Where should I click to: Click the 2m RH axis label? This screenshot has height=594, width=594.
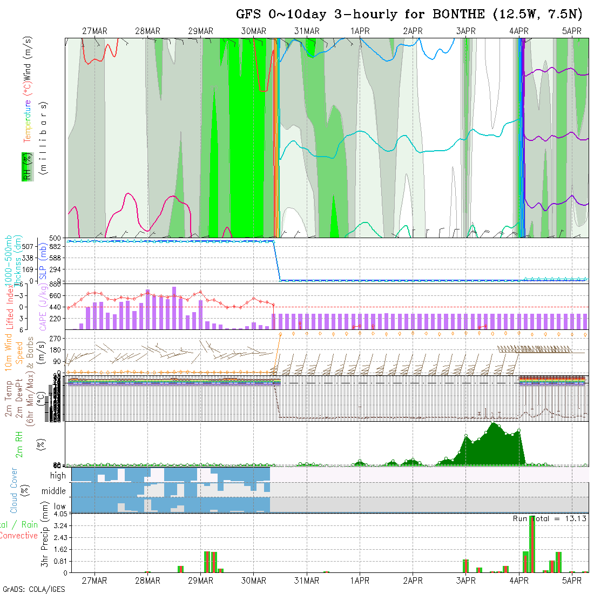coord(19,443)
